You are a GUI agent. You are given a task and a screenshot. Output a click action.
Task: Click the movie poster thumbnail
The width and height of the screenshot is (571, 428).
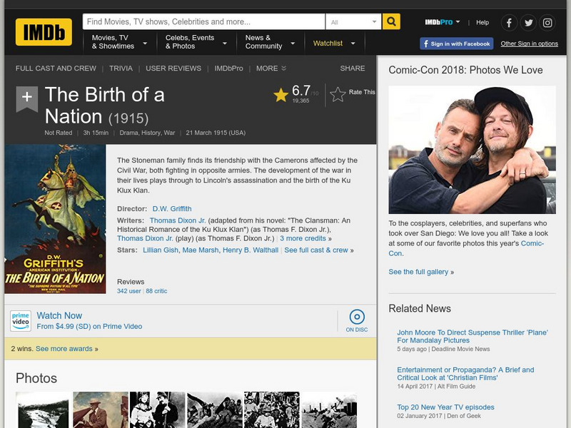coord(55,219)
